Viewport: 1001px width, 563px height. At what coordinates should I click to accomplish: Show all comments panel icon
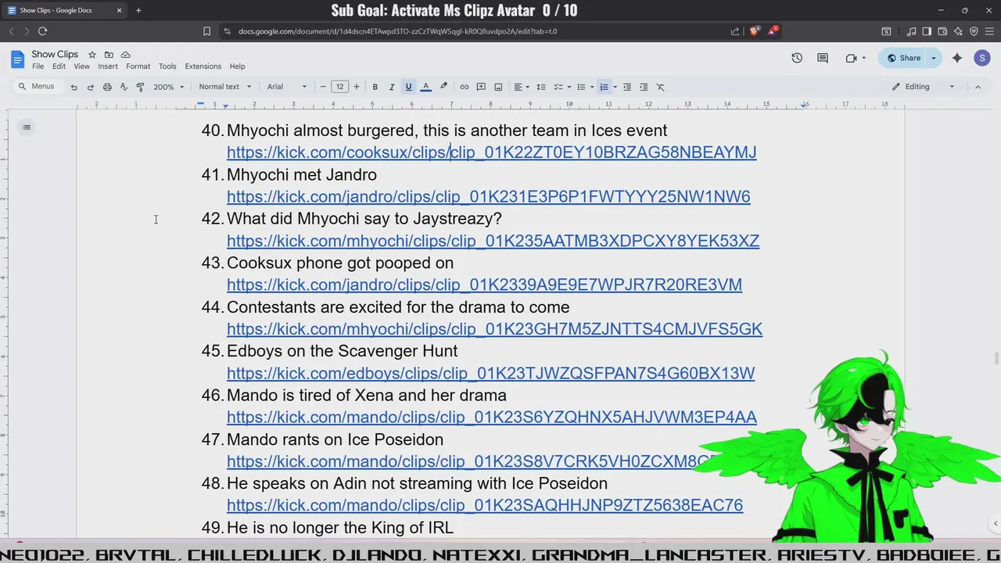pos(823,58)
